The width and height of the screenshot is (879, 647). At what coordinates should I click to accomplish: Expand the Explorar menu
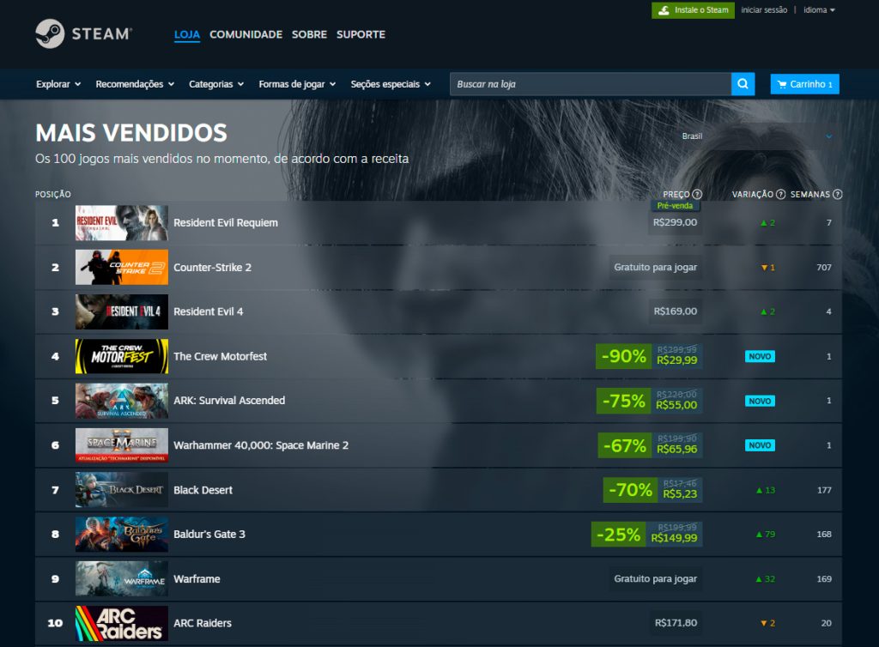pos(58,84)
